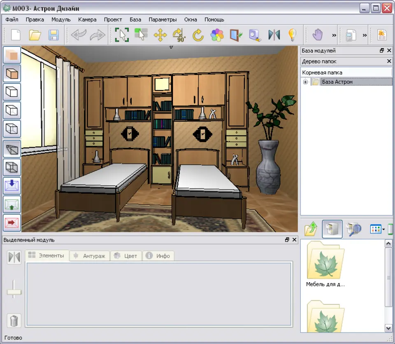Open the colorful flower color palette icon
This screenshot has width=395, height=344.
(x=217, y=35)
